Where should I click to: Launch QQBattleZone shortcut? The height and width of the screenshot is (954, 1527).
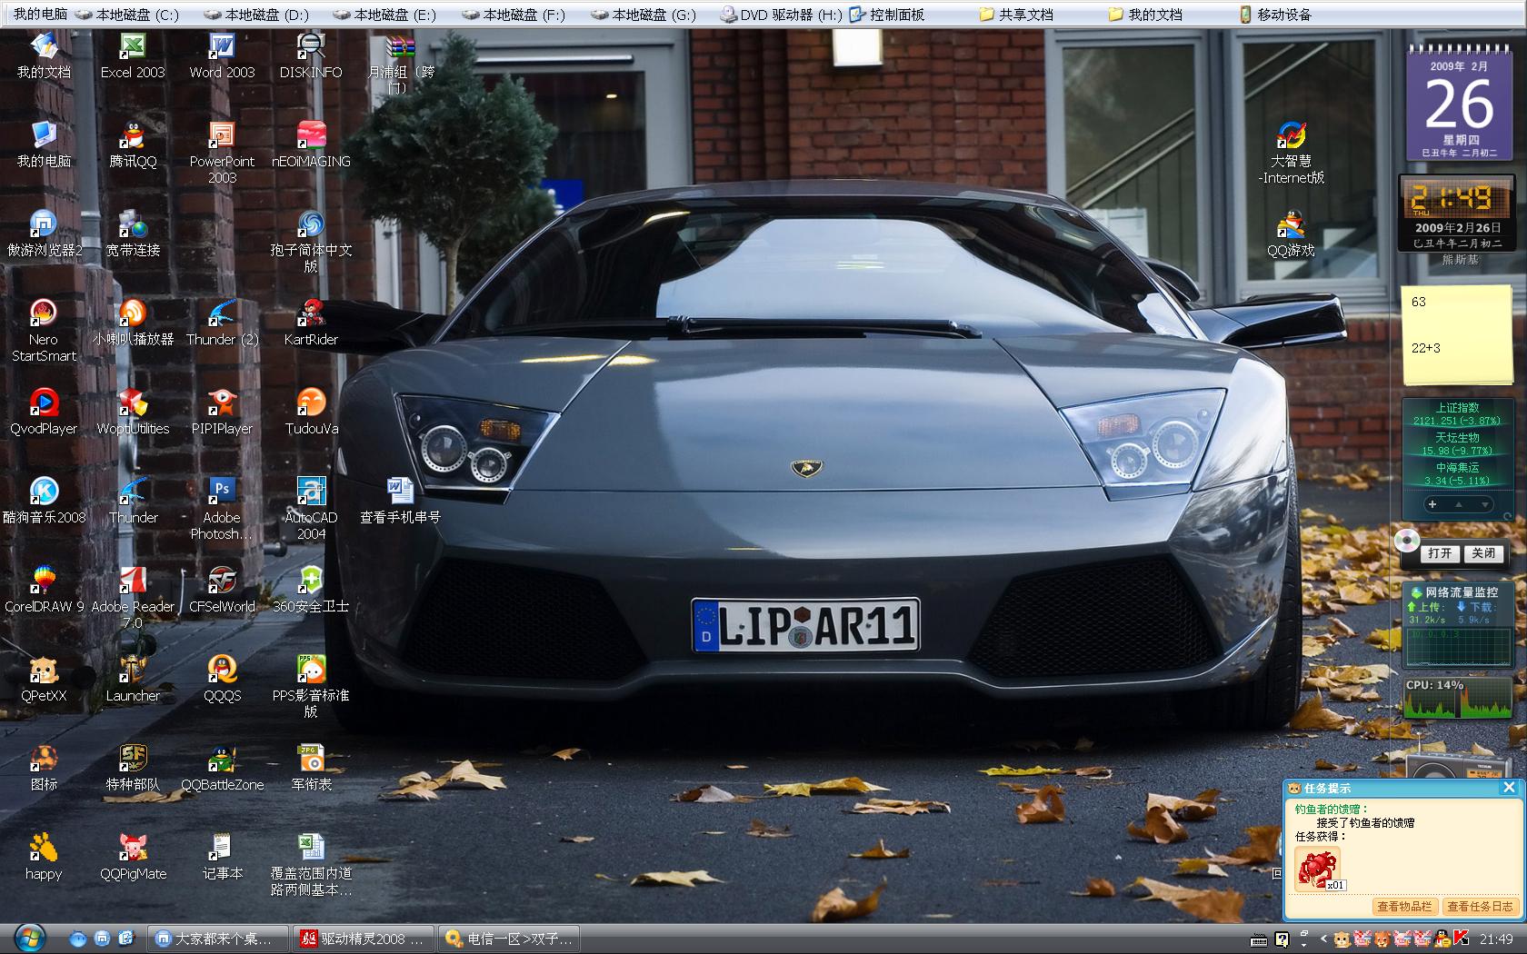pyautogui.click(x=222, y=768)
